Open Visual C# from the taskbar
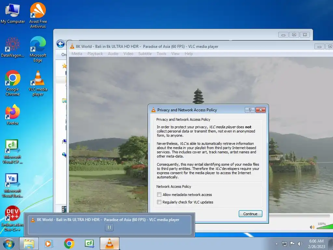The image size is (333, 250). 89,243
